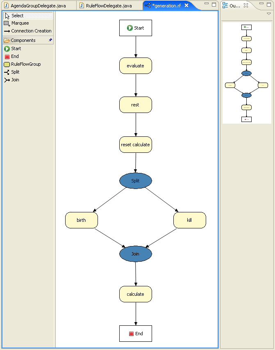Select the blue Split node
The image size is (275, 350).
136,181
